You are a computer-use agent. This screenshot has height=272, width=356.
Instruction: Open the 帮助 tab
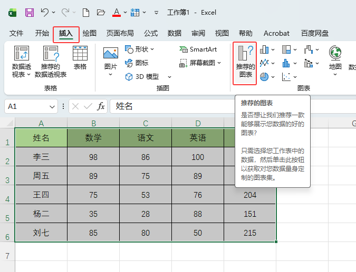246,33
